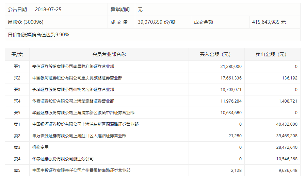
Task: Click 中国中投证券 广州番禺桥南路 brokerage name
Action: (x=81, y=171)
